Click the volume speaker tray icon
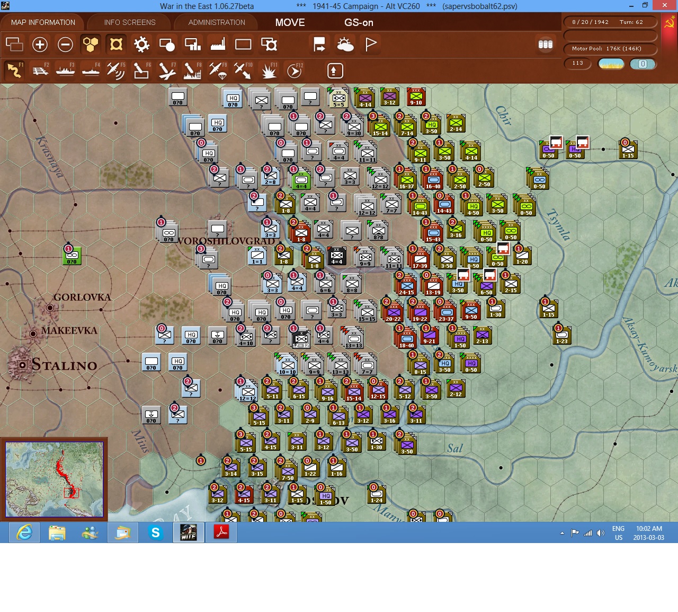 coord(600,533)
